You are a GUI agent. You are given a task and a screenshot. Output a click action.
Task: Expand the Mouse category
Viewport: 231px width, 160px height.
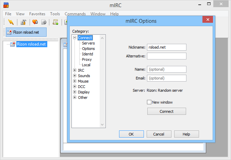click(75, 81)
